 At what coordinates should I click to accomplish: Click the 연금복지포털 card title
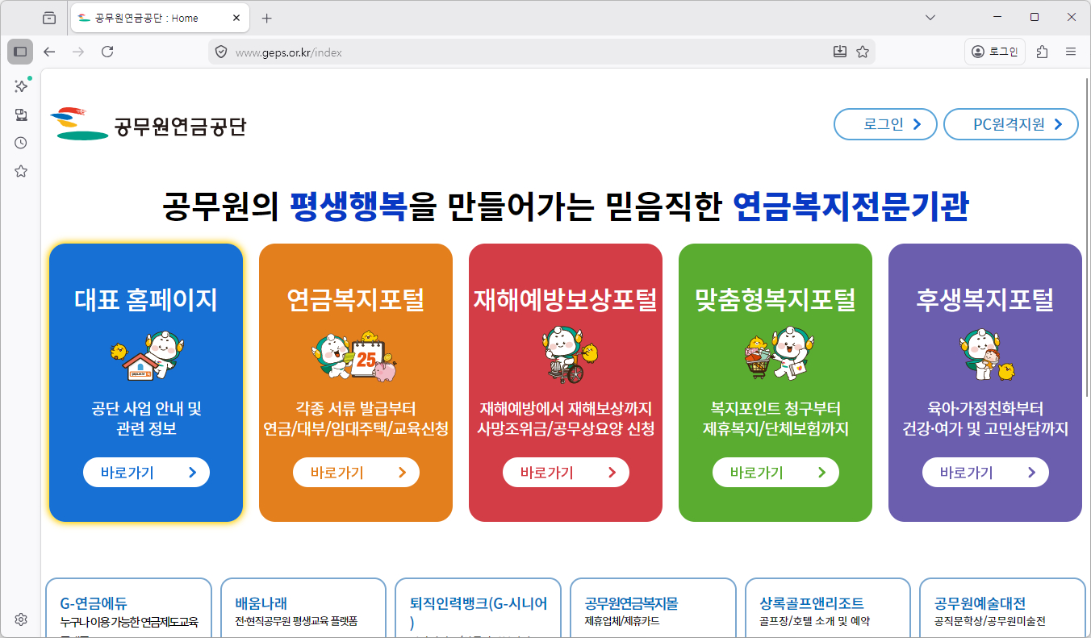(356, 300)
